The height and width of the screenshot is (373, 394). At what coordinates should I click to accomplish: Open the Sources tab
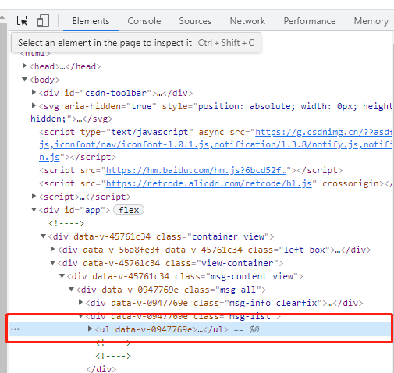tap(195, 21)
